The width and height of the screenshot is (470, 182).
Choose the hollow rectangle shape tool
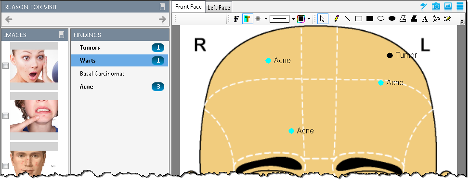358,19
